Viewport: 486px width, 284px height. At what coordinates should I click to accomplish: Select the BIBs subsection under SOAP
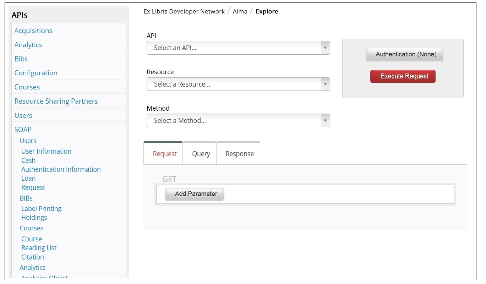26,198
